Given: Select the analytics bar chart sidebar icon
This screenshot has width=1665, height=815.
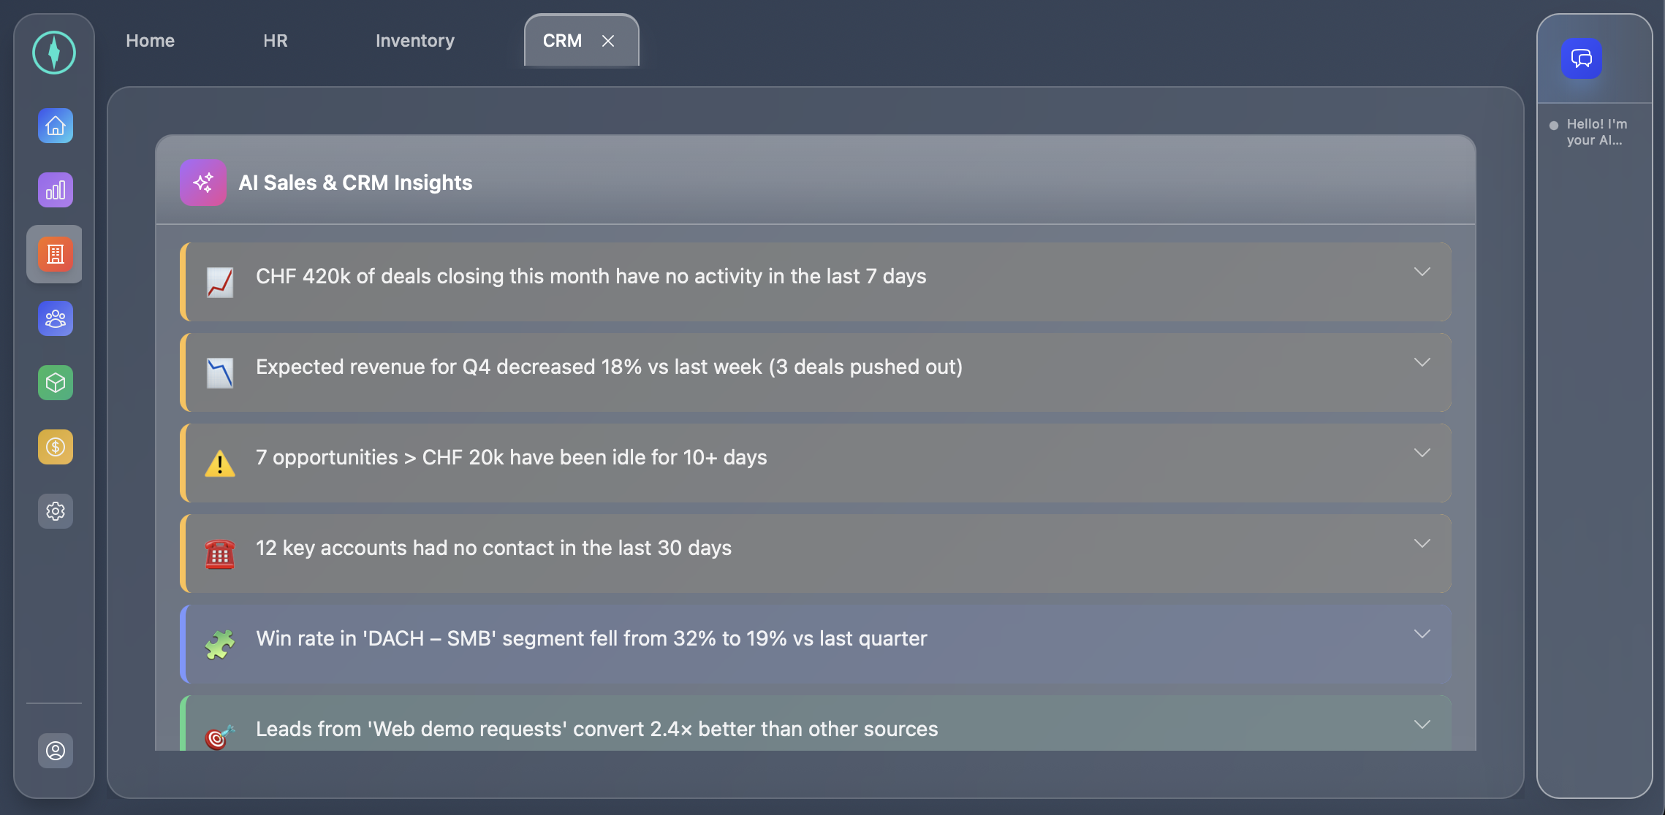Looking at the screenshot, I should pyautogui.click(x=55, y=190).
